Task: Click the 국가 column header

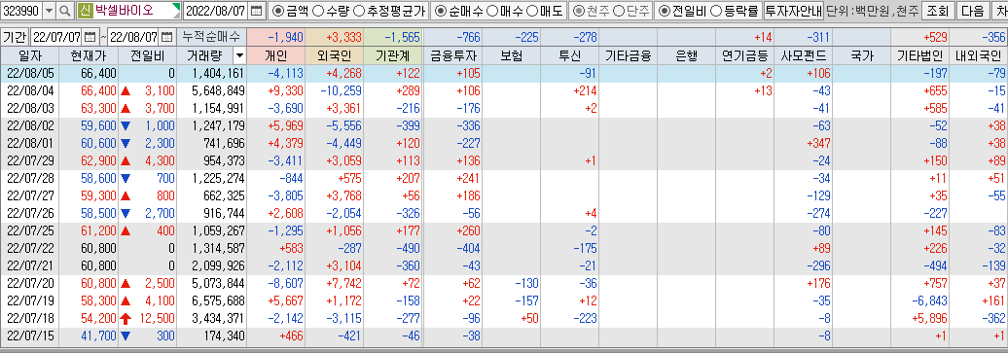Action: [x=861, y=56]
